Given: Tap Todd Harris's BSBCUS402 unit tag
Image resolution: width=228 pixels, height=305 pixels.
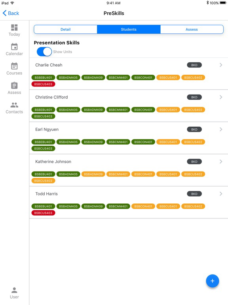Looking at the screenshot, I should (x=193, y=207).
